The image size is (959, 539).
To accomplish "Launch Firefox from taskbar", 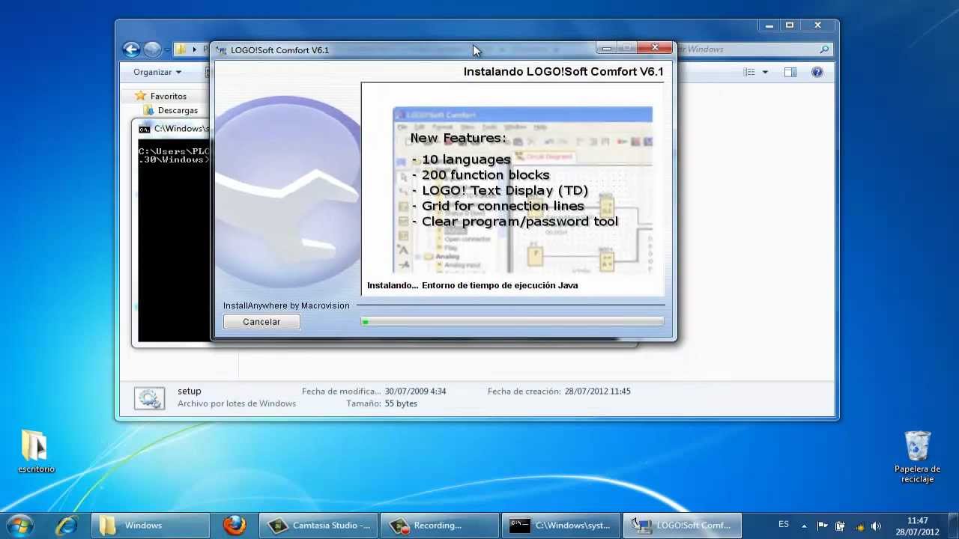I will click(x=235, y=525).
